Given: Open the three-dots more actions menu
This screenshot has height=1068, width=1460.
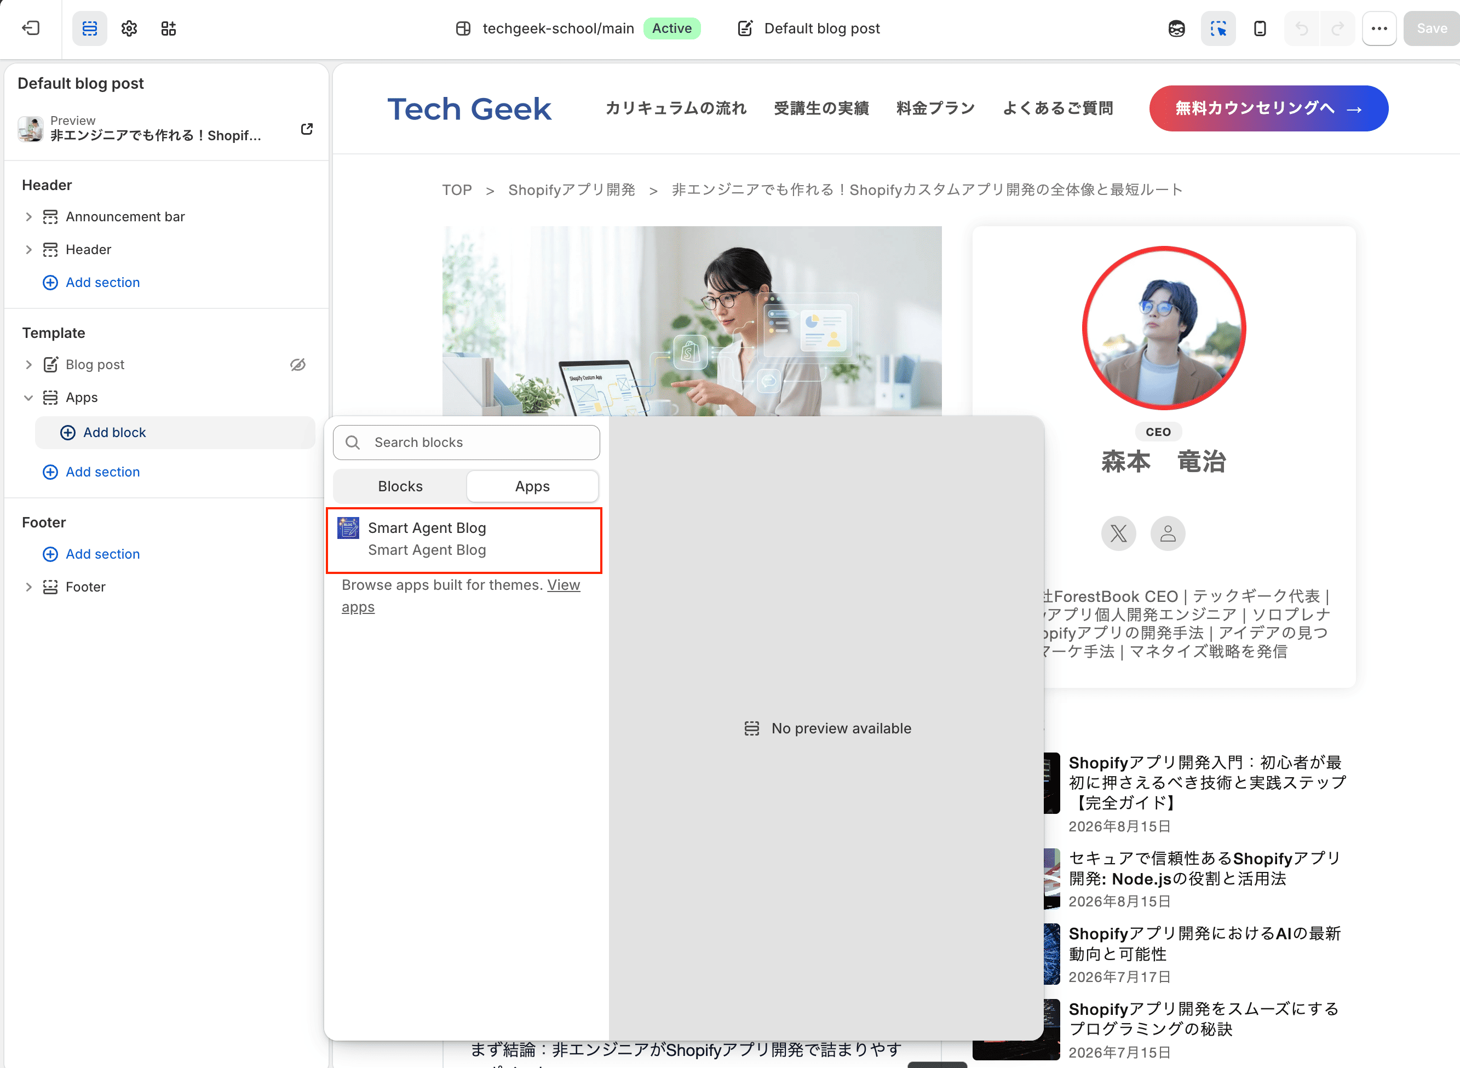Looking at the screenshot, I should [x=1379, y=28].
